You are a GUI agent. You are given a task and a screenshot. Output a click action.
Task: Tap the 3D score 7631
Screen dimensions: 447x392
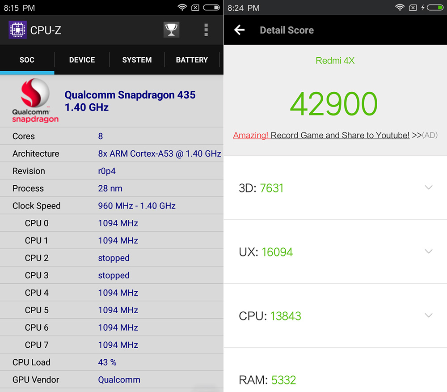[x=272, y=188]
